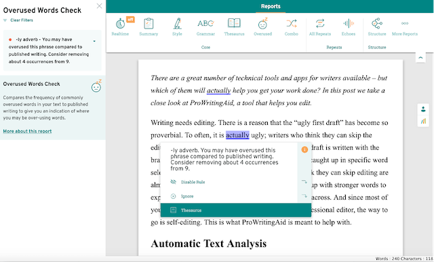The height and width of the screenshot is (262, 434).
Task: Click the 'Automatic Text Analysis' heading
Action: point(209,244)
